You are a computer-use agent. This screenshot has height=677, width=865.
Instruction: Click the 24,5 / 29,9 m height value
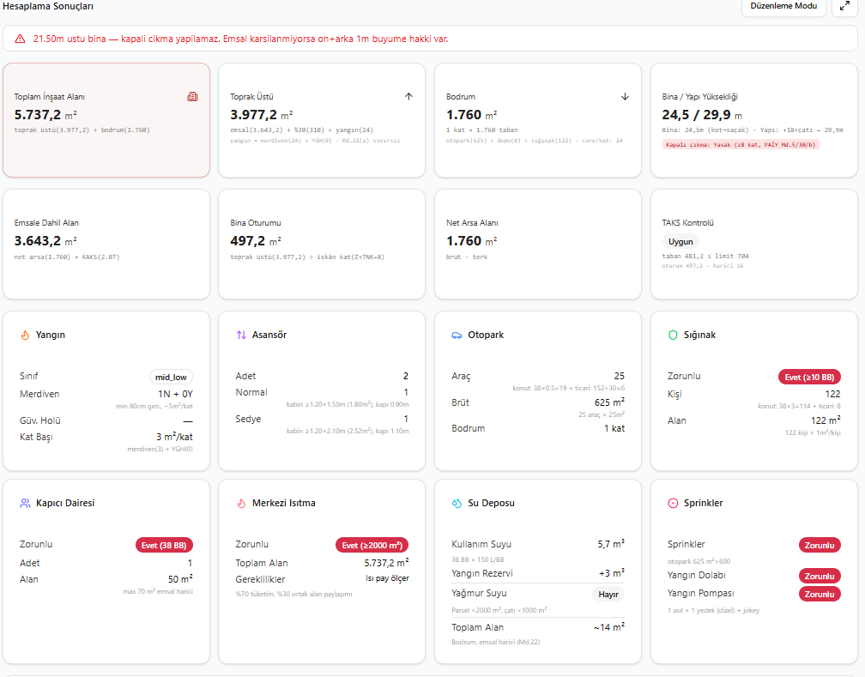pyautogui.click(x=702, y=115)
